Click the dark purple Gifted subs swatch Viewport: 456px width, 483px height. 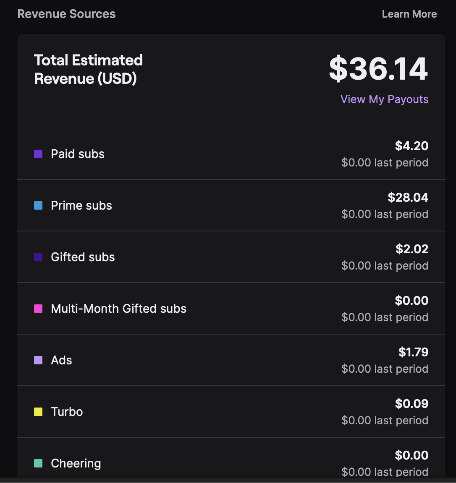pyautogui.click(x=38, y=257)
